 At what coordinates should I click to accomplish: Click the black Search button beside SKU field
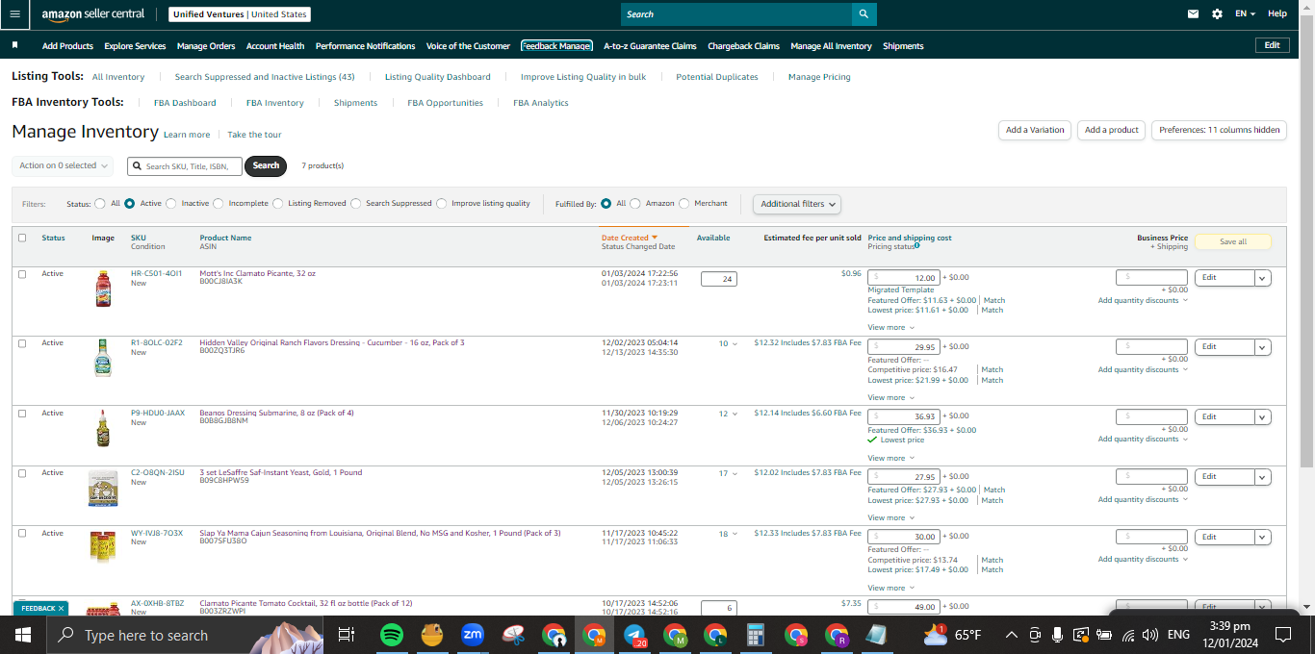pos(267,165)
